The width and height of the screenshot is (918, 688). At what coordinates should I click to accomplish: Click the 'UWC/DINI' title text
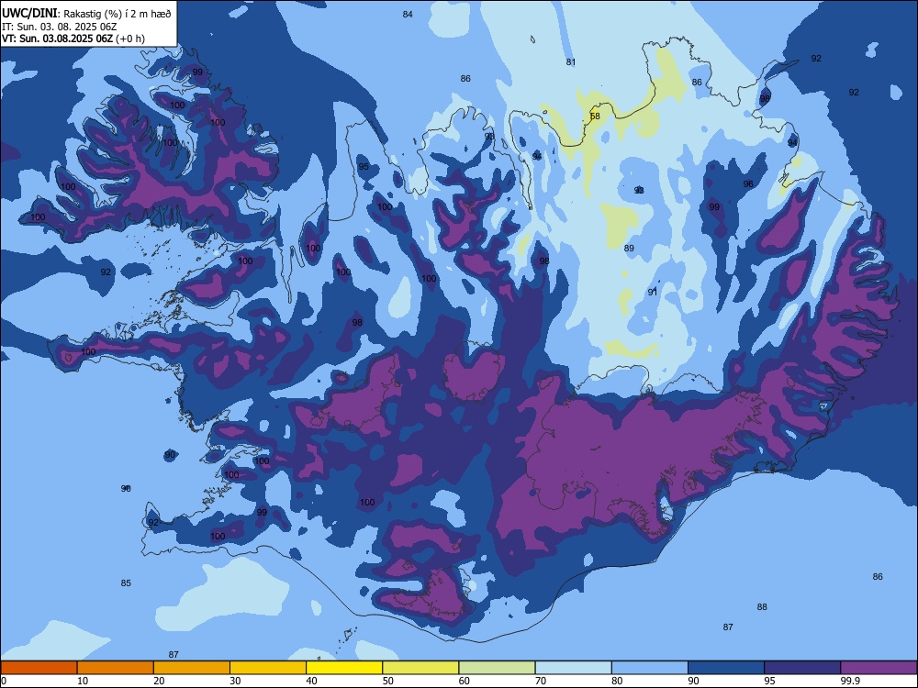tap(29, 14)
